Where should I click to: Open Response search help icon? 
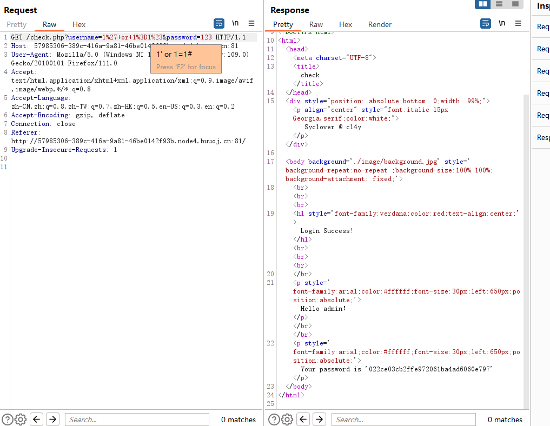coord(274,420)
